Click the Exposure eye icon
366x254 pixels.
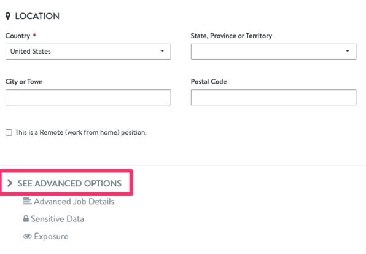tap(27, 236)
